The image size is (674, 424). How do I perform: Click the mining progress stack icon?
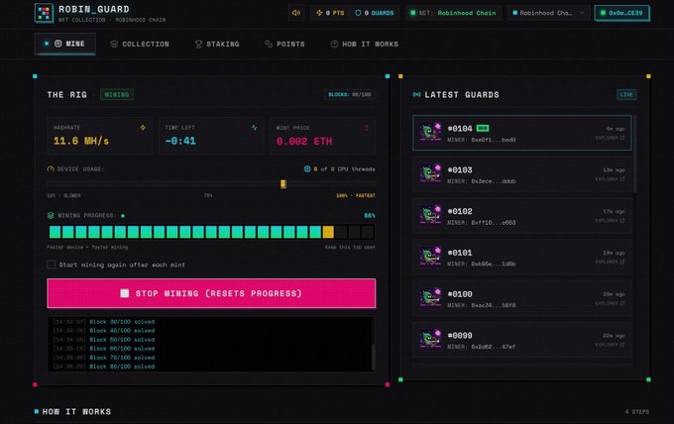click(x=51, y=215)
